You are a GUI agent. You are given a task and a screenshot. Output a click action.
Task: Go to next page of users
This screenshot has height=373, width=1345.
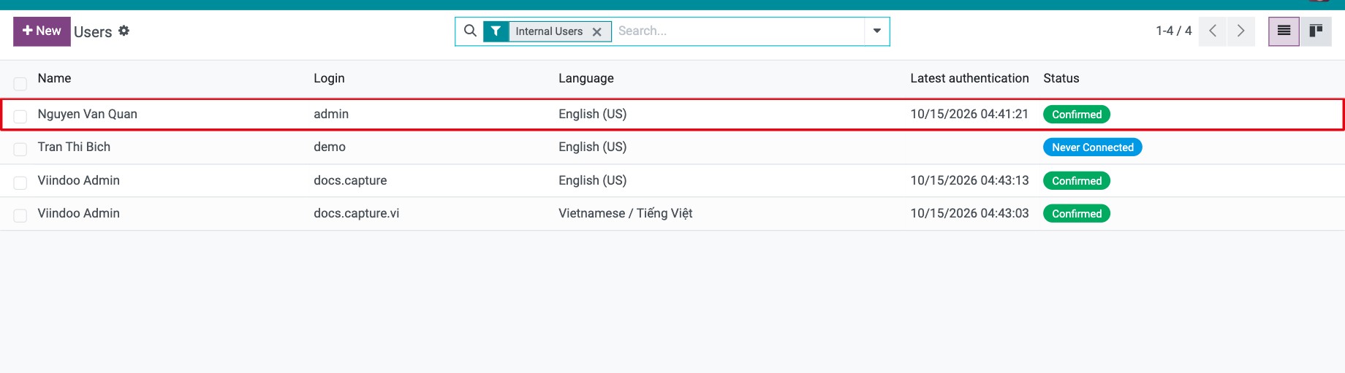click(x=1241, y=31)
